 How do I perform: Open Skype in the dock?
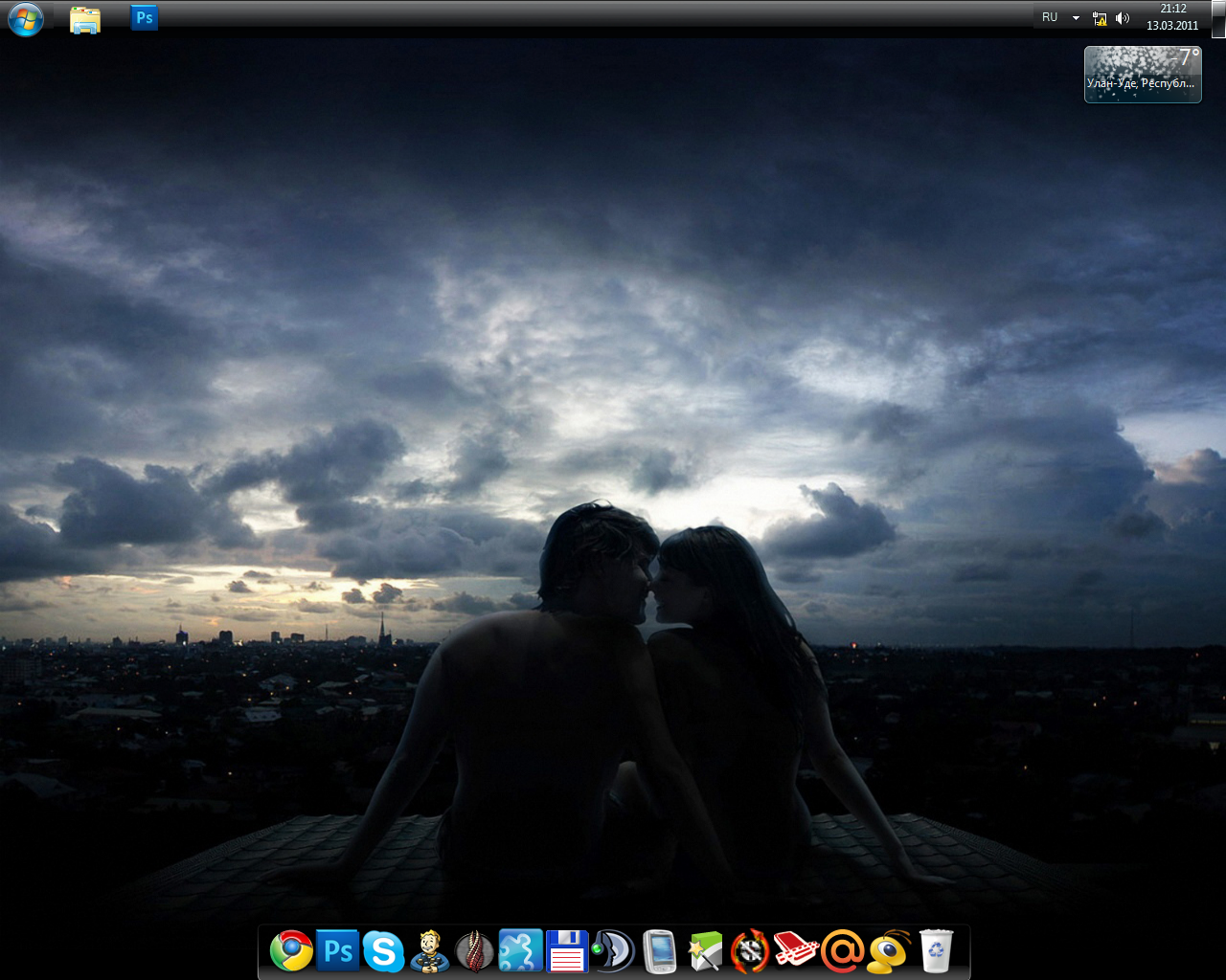[x=383, y=951]
